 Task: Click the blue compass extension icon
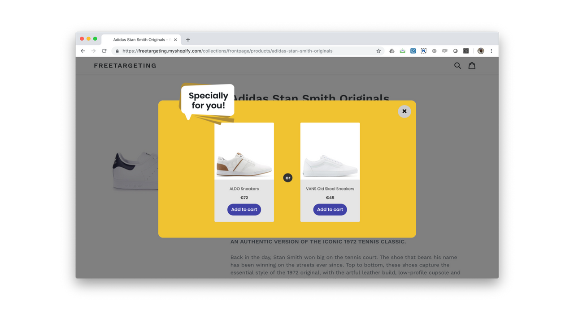(x=413, y=51)
